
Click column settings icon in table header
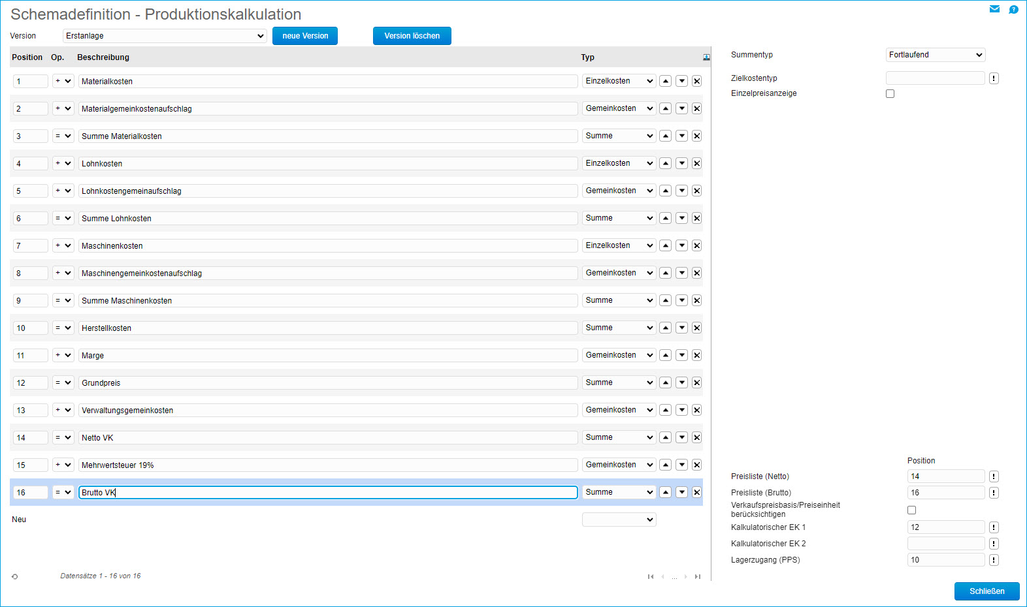pyautogui.click(x=706, y=57)
